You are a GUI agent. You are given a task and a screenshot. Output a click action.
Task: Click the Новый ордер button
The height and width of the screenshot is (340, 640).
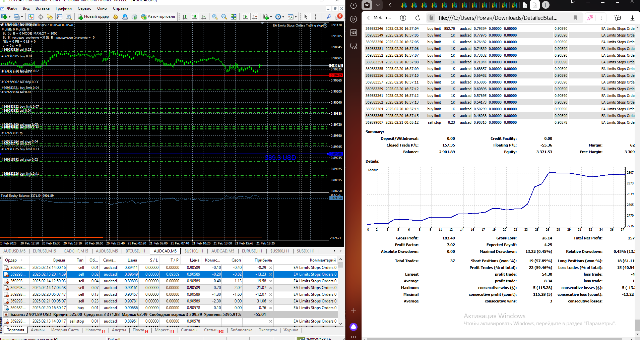coord(93,17)
